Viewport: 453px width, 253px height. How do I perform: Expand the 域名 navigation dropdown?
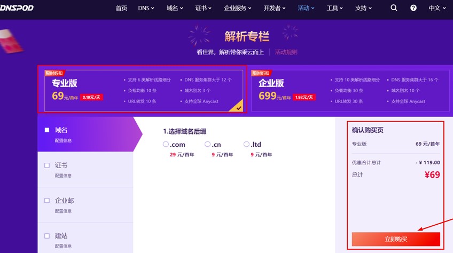pos(175,8)
